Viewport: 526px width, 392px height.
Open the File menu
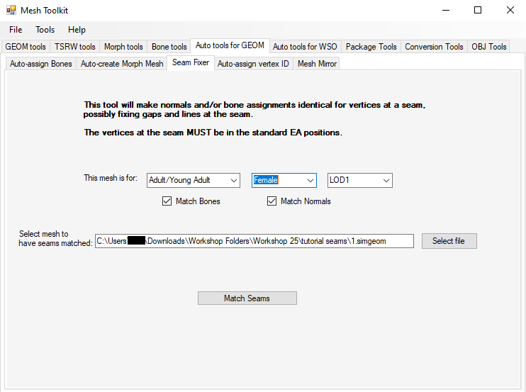16,30
